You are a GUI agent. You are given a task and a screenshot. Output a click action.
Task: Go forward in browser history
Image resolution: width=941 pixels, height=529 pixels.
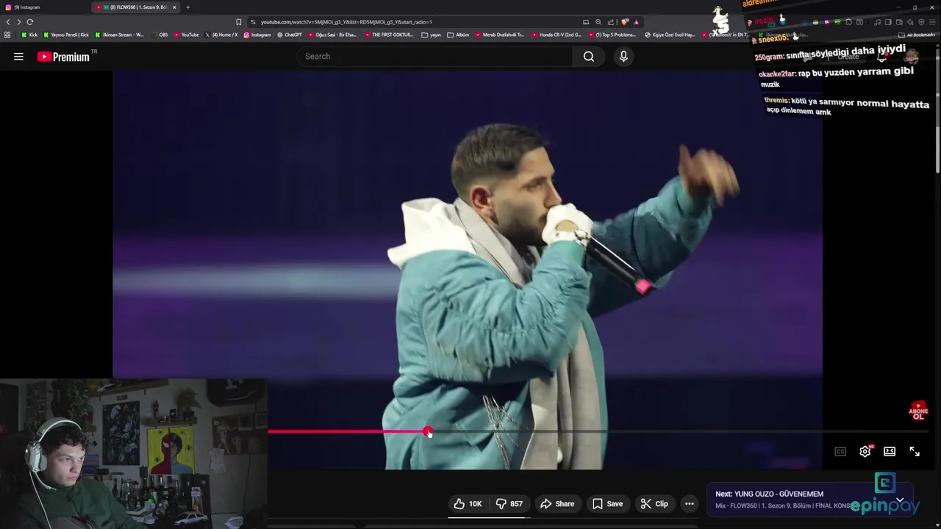(19, 22)
